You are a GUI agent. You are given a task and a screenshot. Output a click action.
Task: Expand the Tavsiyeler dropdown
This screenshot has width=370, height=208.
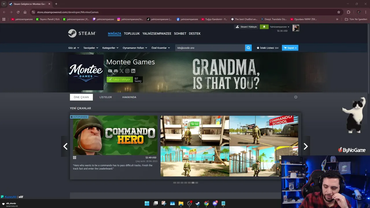pyautogui.click(x=91, y=48)
